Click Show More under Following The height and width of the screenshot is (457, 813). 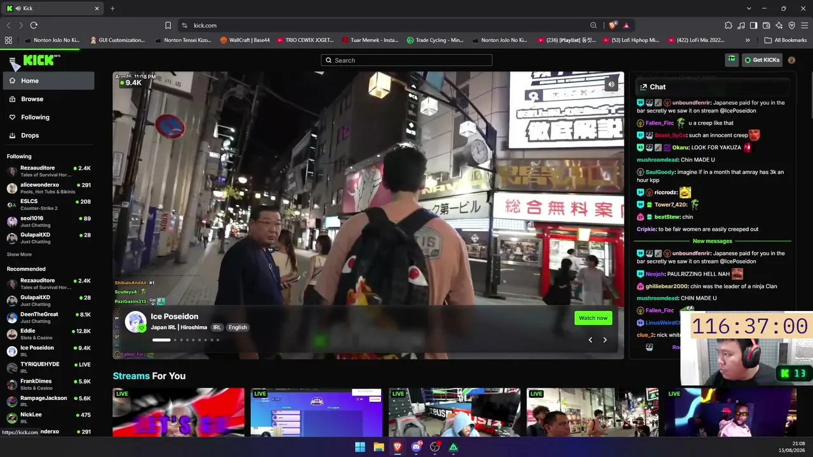pyautogui.click(x=19, y=255)
